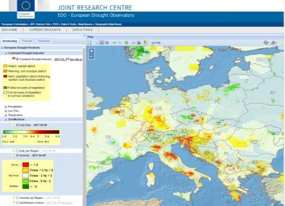Click the EDO HOME navigation link
Screen dimensions: 285x206
9,30
